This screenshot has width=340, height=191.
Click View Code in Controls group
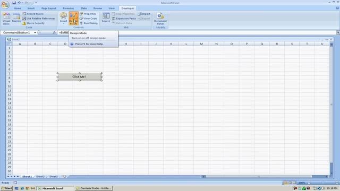point(88,19)
